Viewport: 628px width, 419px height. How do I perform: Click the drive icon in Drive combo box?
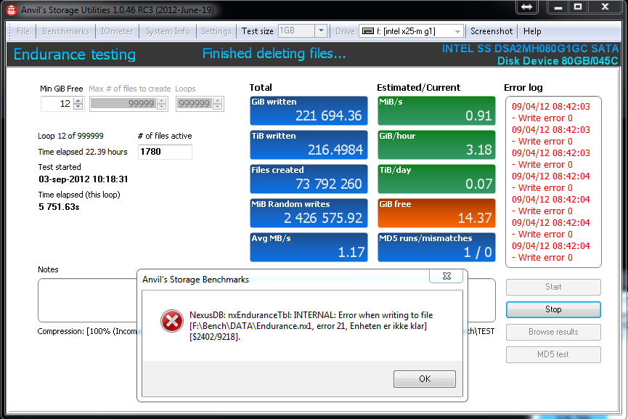pos(368,31)
